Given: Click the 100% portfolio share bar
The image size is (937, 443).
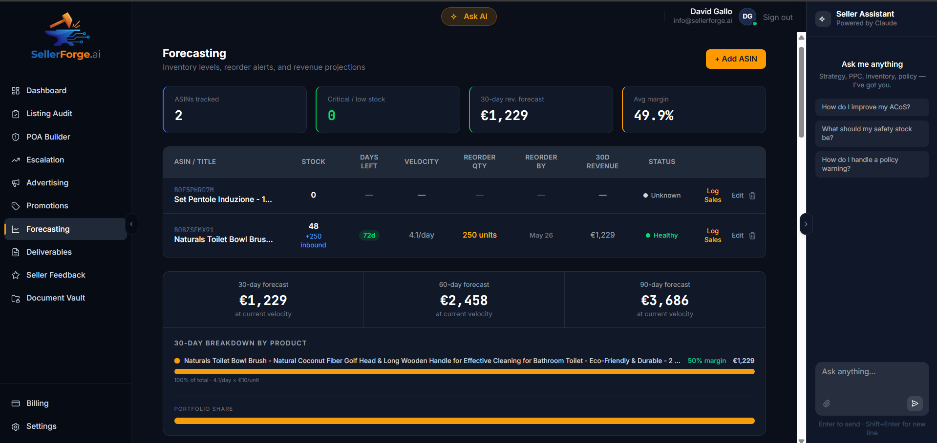Looking at the screenshot, I should 464,420.
